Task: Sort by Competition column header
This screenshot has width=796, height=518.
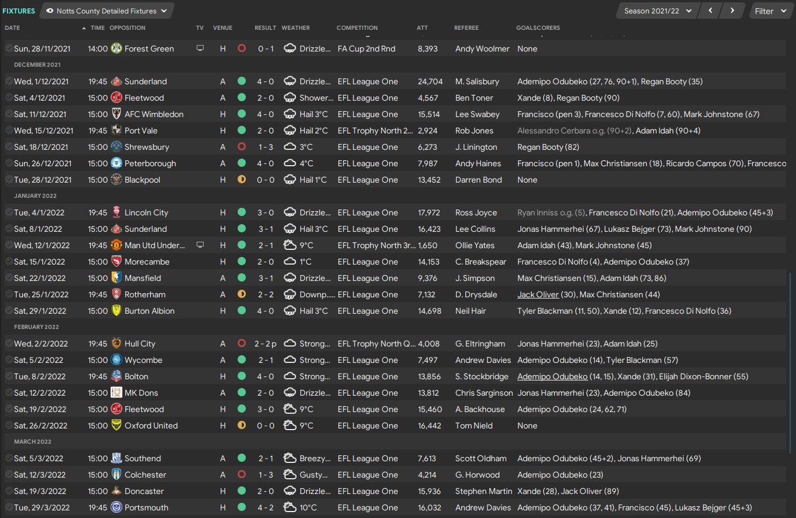Action: click(x=357, y=28)
